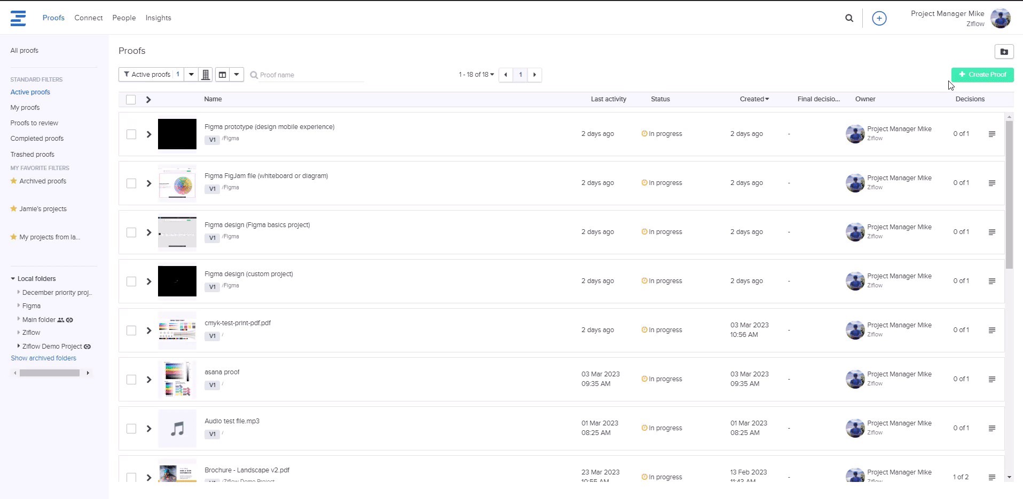Switch to the Insights tab
Screen dimensions: 1023x499
pos(158,18)
